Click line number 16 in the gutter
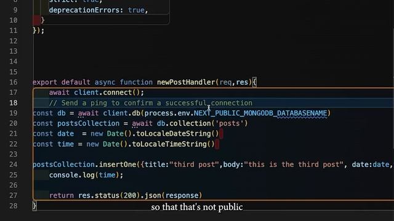This screenshot has height=221, width=394. pos(14,82)
